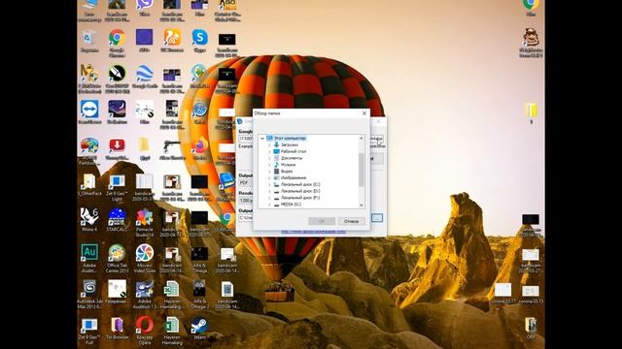Launch Movavi Video Suite
Screen dimensions: 622x349
pos(145,259)
